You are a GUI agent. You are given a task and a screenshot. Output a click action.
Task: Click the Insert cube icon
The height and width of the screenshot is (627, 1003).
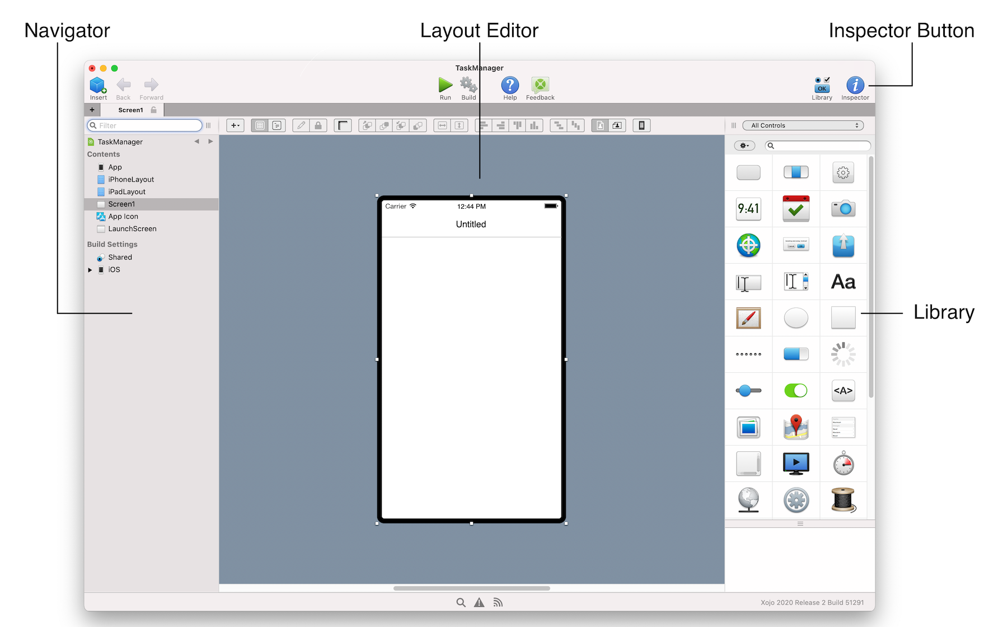click(98, 85)
